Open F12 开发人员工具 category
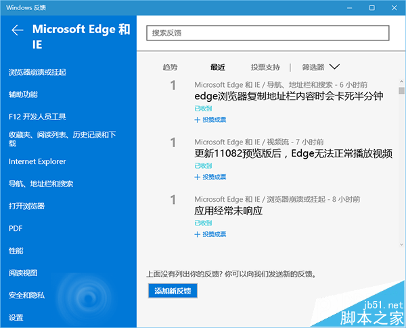 click(37, 117)
